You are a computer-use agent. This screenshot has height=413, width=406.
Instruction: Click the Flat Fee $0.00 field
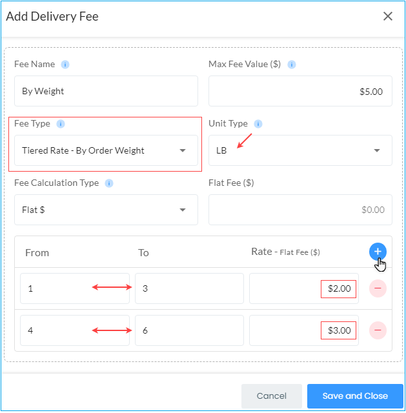click(x=300, y=210)
